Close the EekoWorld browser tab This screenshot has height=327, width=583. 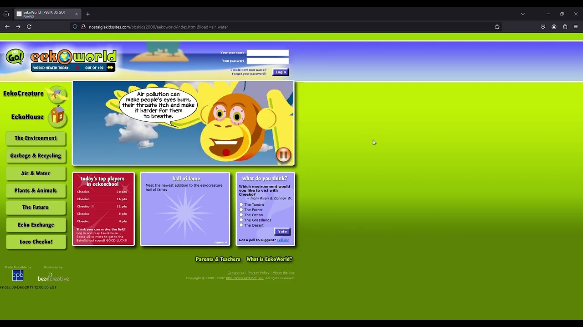76,14
